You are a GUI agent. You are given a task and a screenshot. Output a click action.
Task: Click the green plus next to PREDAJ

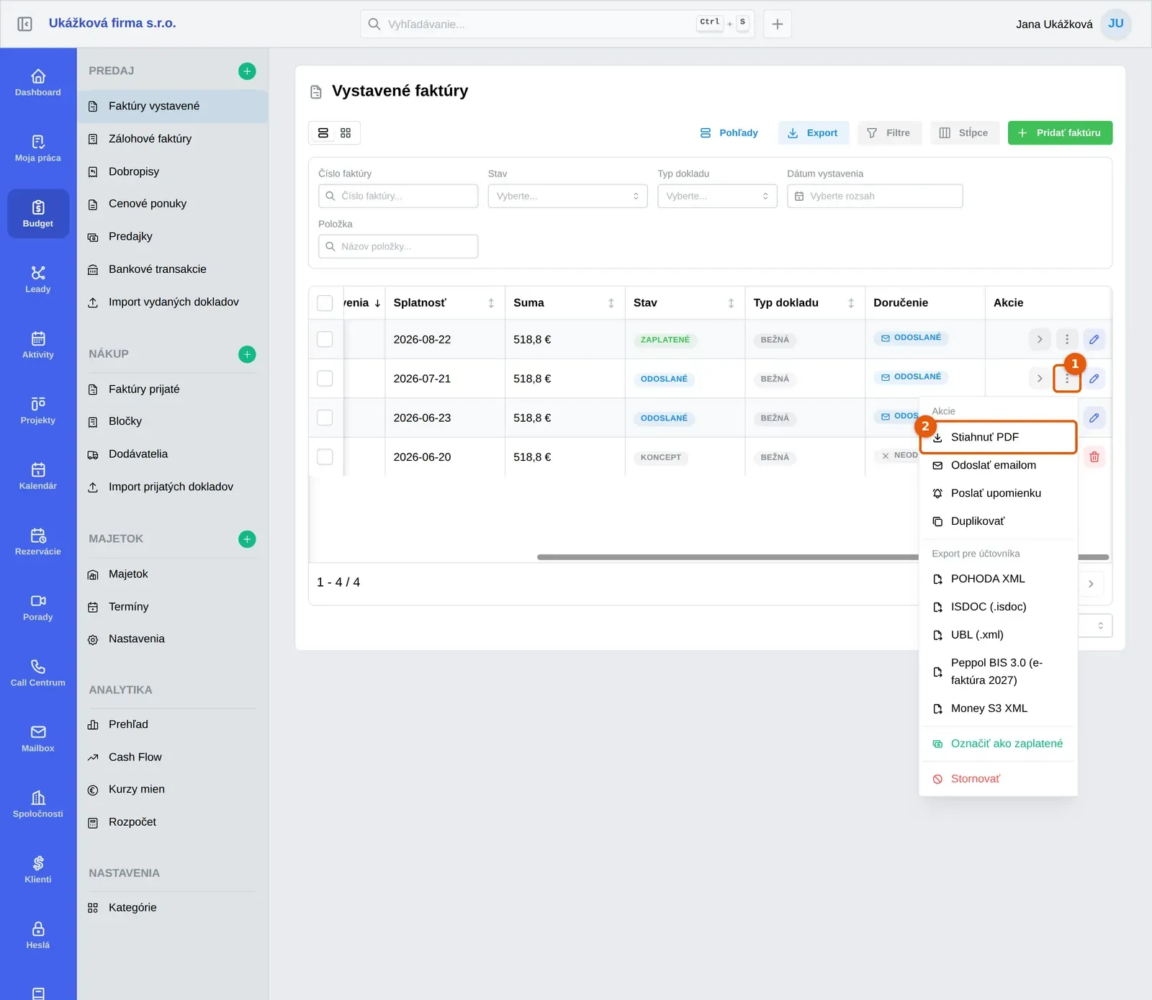point(247,71)
